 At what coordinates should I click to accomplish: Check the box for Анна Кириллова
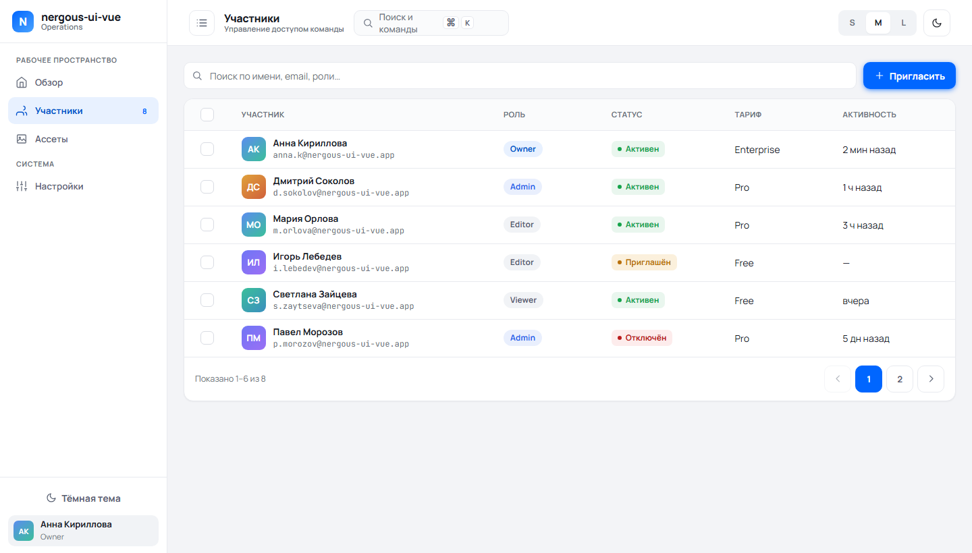click(207, 149)
